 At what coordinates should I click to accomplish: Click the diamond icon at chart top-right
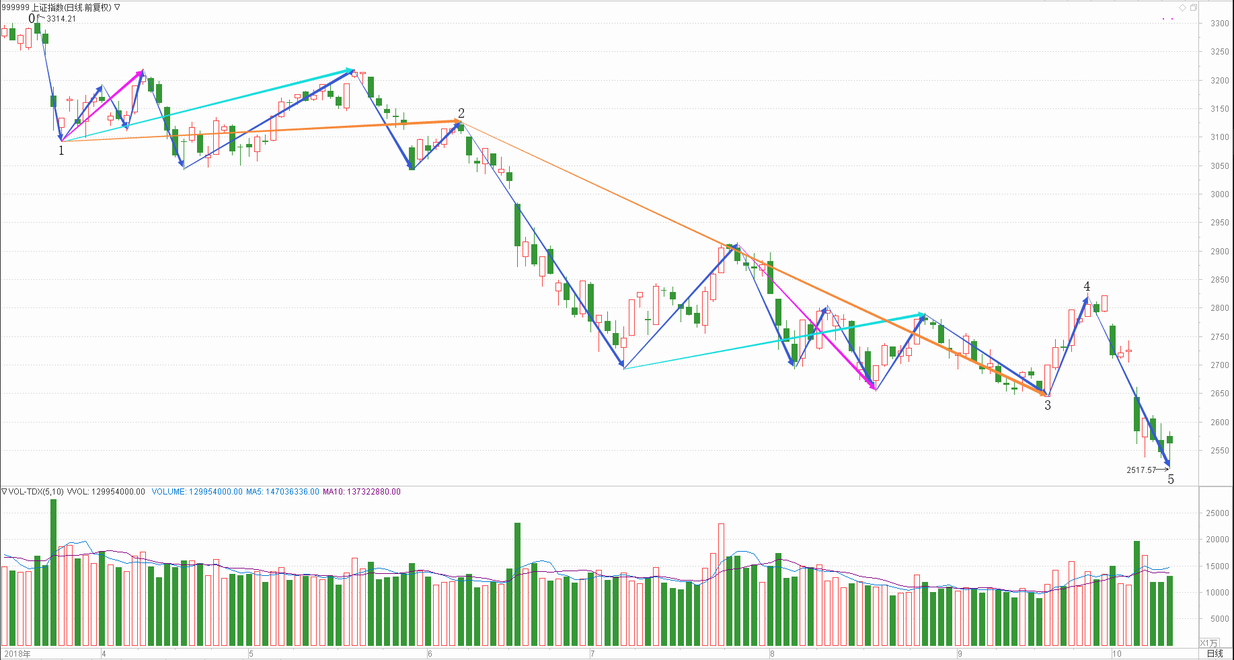(1182, 7)
